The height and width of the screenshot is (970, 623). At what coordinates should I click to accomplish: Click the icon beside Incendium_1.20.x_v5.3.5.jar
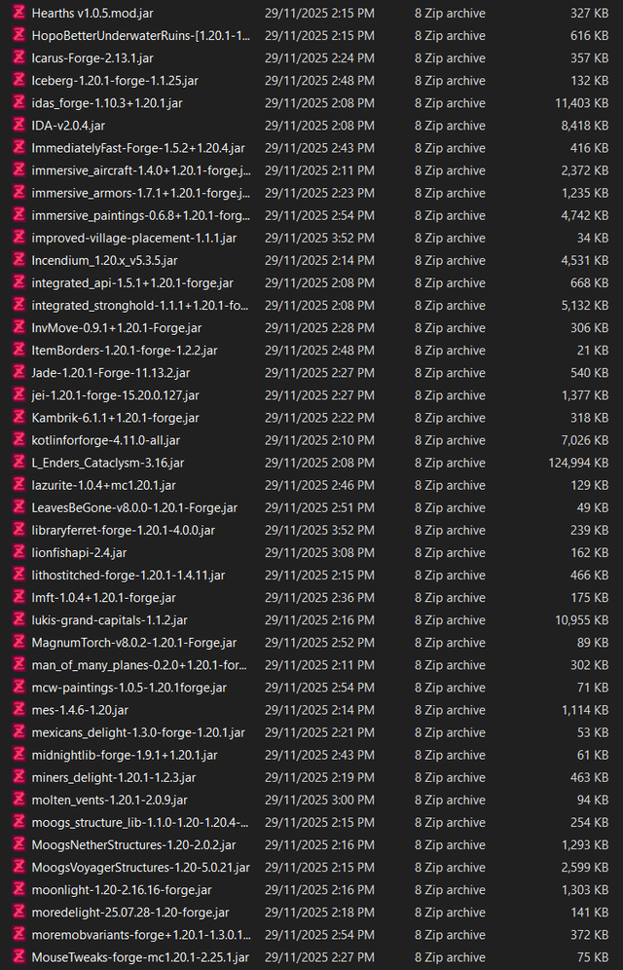pyautogui.click(x=18, y=261)
